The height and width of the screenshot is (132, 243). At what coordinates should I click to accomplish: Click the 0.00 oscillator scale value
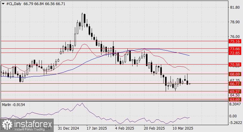(x=233, y=116)
